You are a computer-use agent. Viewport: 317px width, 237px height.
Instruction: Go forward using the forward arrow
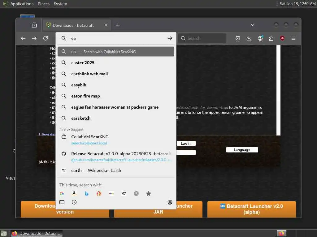pos(34,38)
